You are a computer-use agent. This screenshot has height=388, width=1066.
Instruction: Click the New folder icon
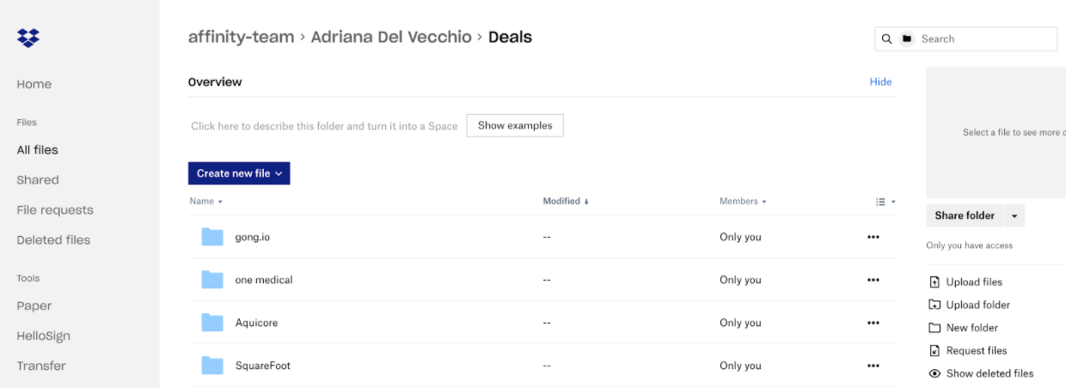934,328
